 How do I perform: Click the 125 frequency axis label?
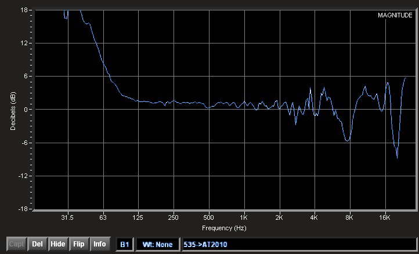tap(138, 217)
